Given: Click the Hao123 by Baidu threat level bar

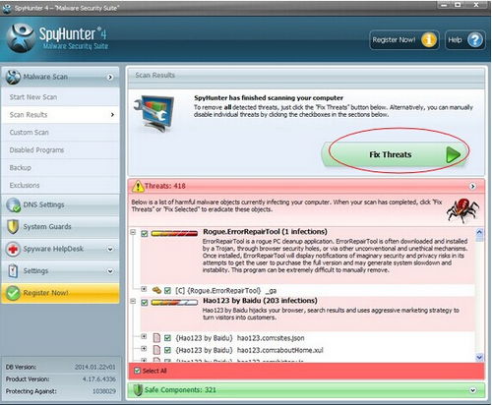Looking at the screenshot, I should pyautogui.click(x=174, y=303).
